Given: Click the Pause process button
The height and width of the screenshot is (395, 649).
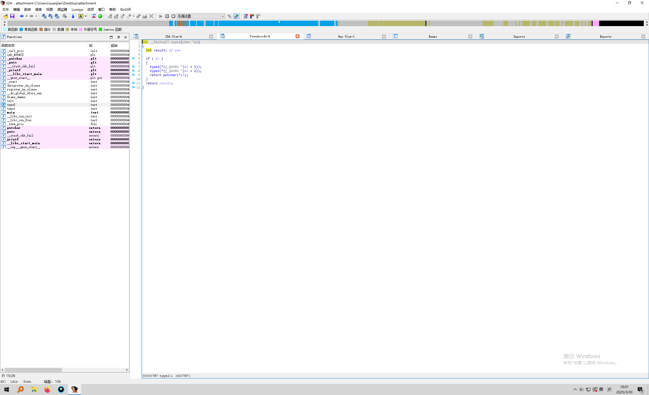Looking at the screenshot, I should pos(167,16).
